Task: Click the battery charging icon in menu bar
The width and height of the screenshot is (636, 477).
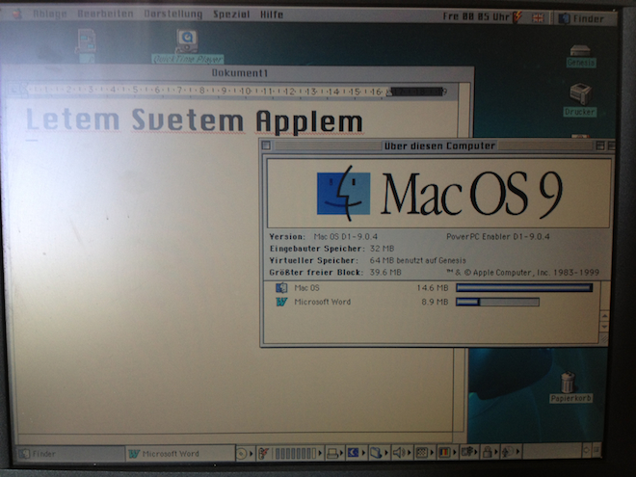Action: tap(517, 17)
